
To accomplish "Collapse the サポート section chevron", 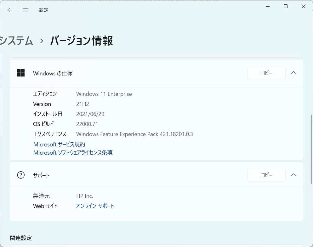I will click(x=293, y=175).
